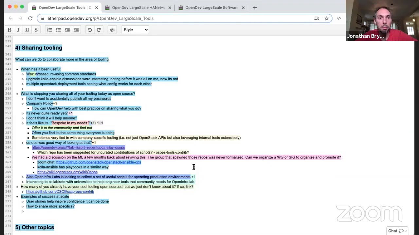Screen dimensions: 419x235
Task: Click 'How many of you already have' bullet
Action: pyautogui.click(x=107, y=187)
